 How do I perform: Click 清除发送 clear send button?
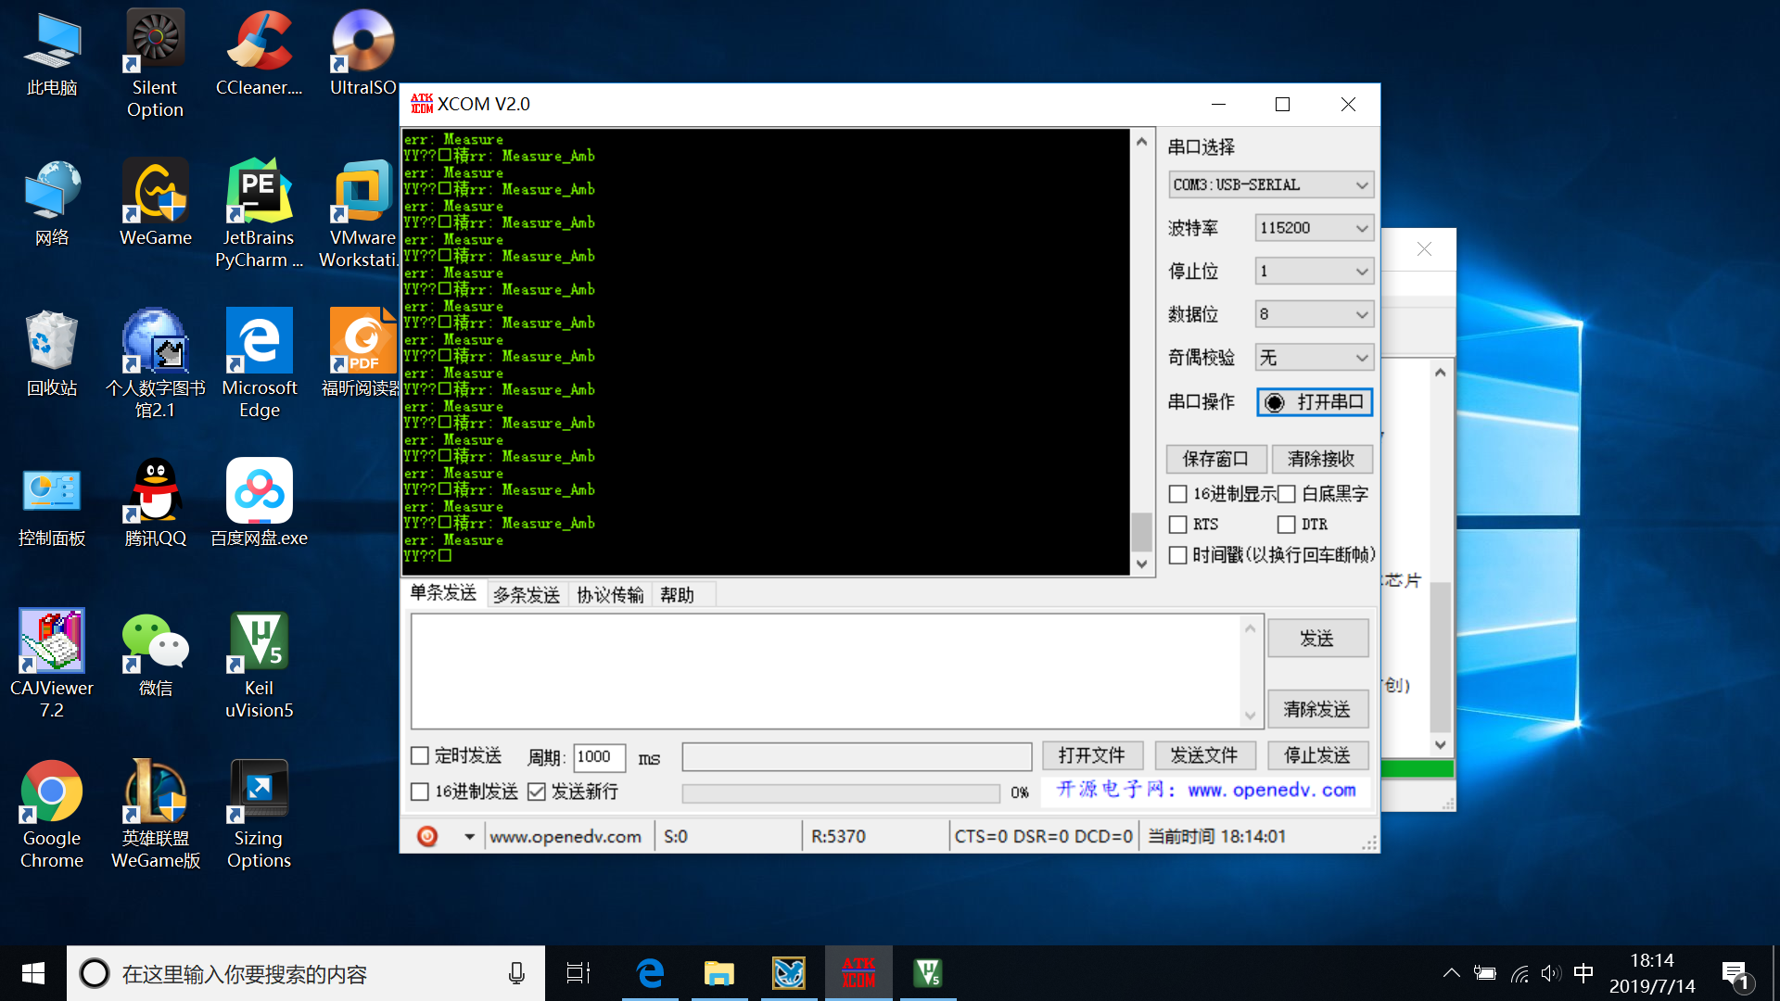pos(1317,709)
